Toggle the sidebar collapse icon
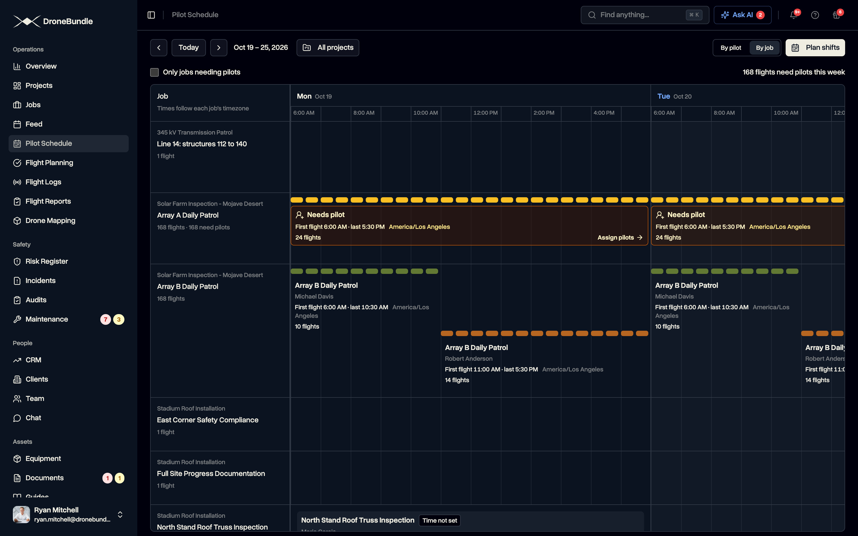Screen dimensions: 858x536 pos(151,15)
